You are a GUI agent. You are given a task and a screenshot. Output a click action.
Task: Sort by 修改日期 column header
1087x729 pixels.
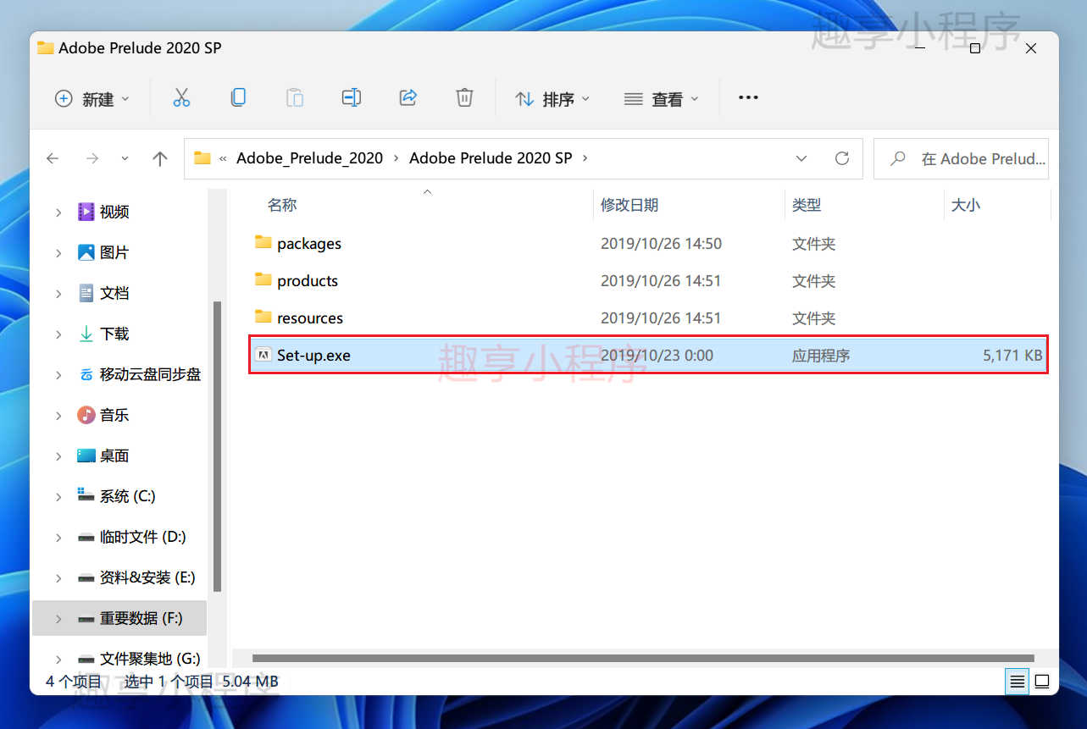click(629, 205)
